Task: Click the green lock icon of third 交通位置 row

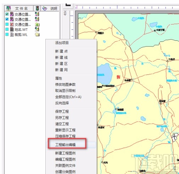Action: (37, 24)
